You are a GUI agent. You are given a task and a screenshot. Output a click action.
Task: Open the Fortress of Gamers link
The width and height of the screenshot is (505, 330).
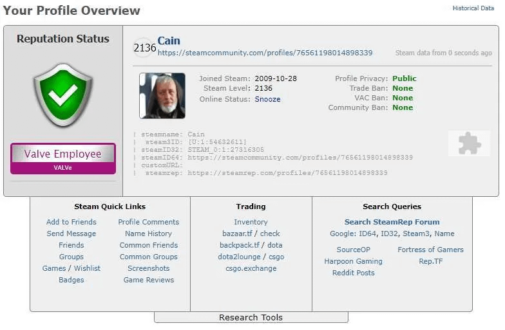pyautogui.click(x=430, y=250)
